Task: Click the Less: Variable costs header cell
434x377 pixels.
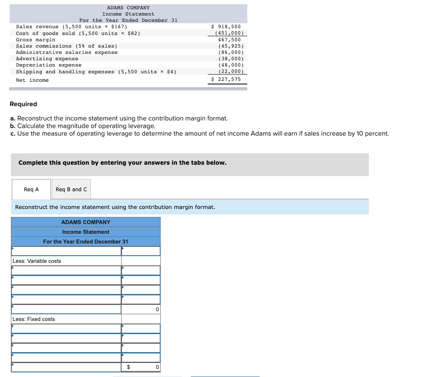Action: click(65, 261)
